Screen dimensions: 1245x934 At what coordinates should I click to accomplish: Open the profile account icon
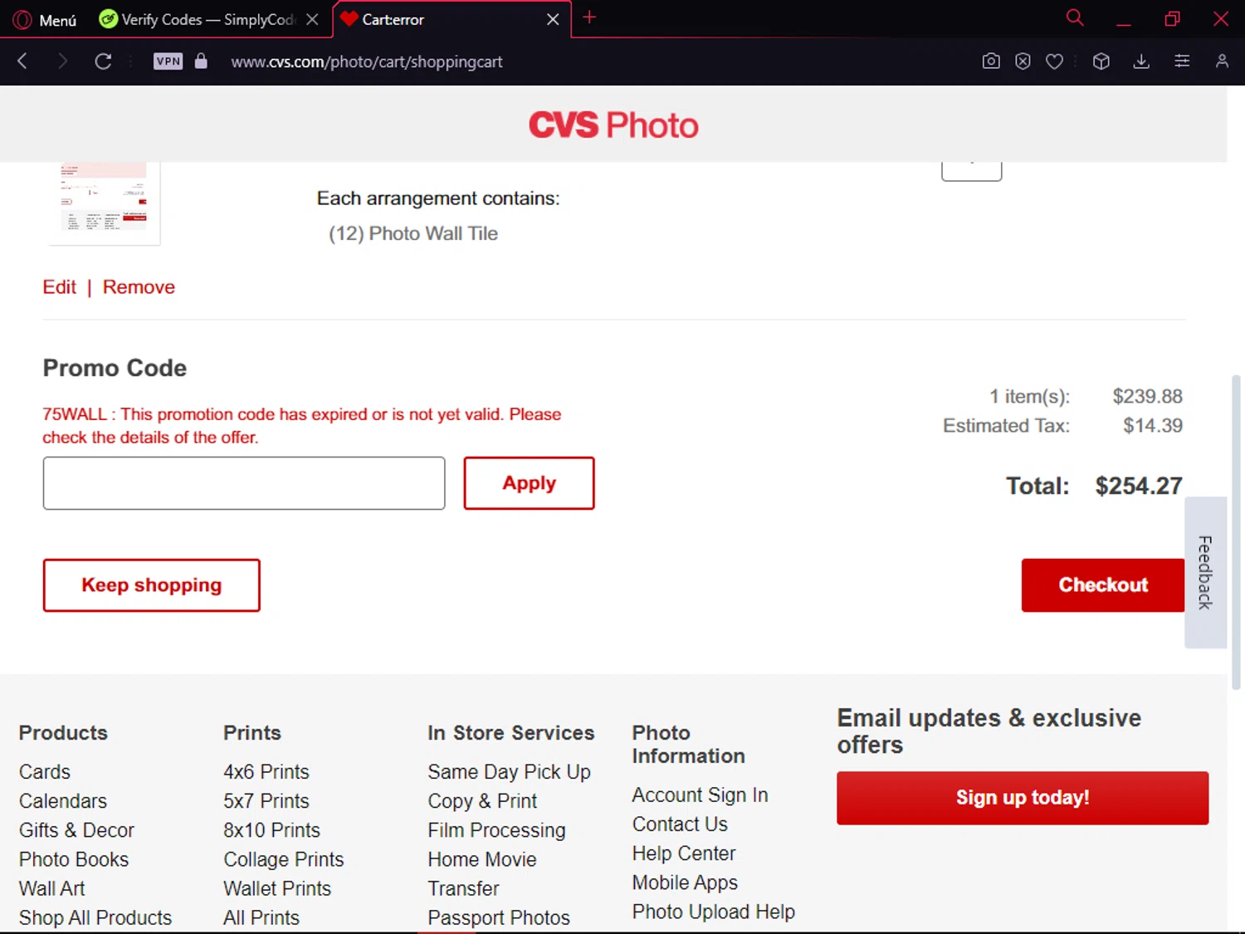coord(1222,61)
